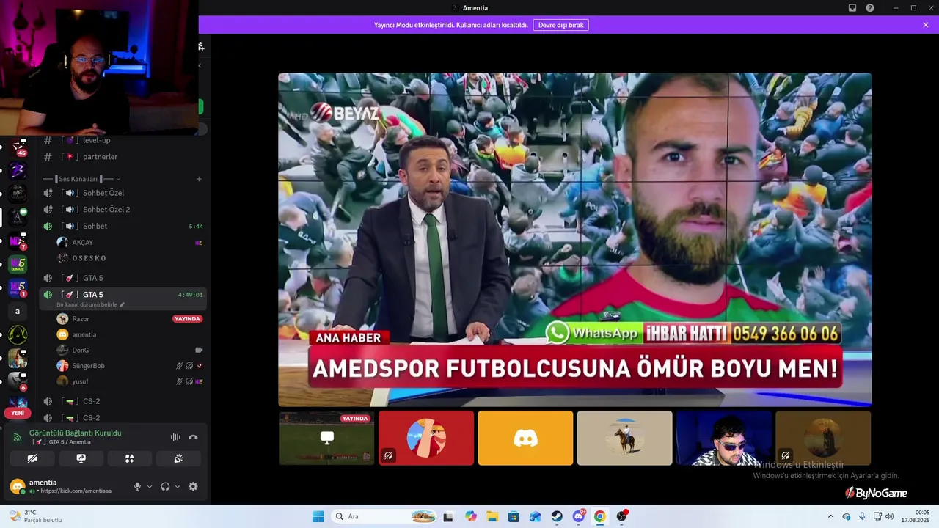This screenshot has width=939, height=528.
Task: Click the YENİ new mentions pill
Action: [x=18, y=413]
